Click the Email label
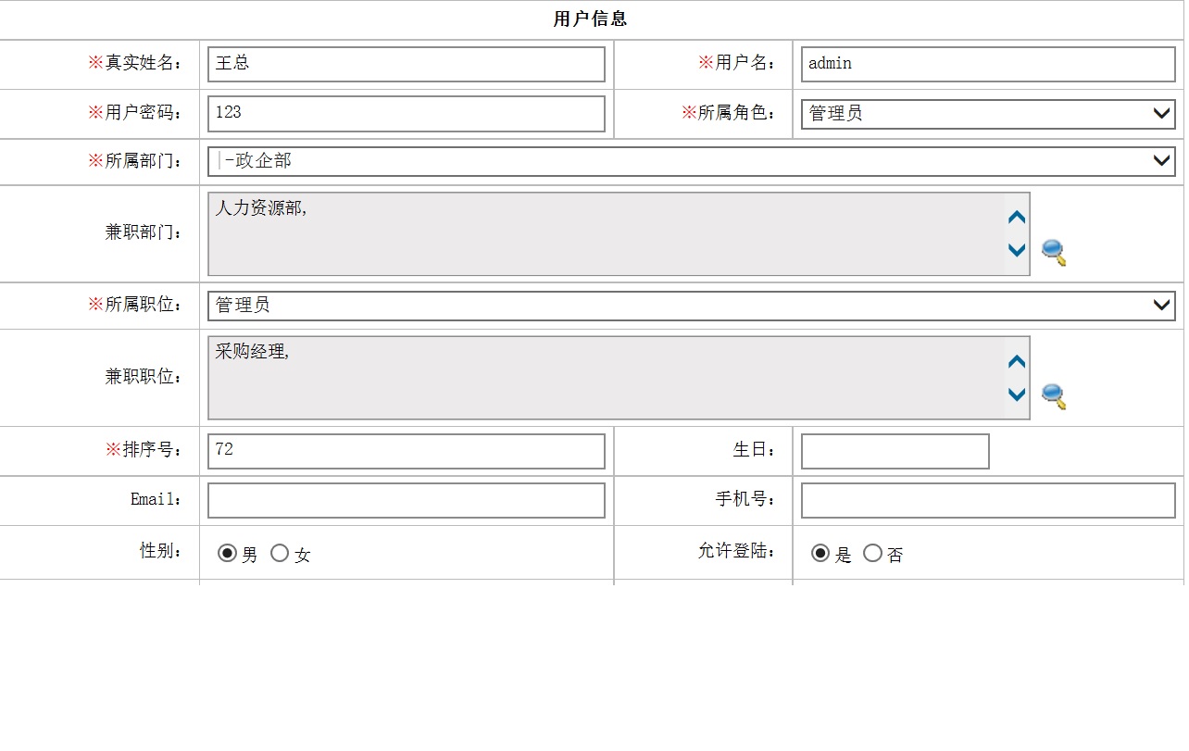 point(157,500)
